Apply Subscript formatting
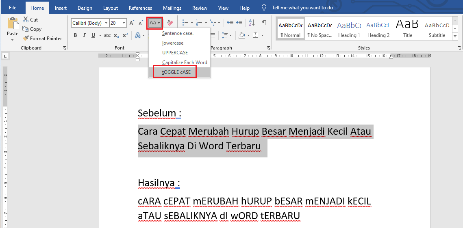463x228 pixels. point(116,35)
